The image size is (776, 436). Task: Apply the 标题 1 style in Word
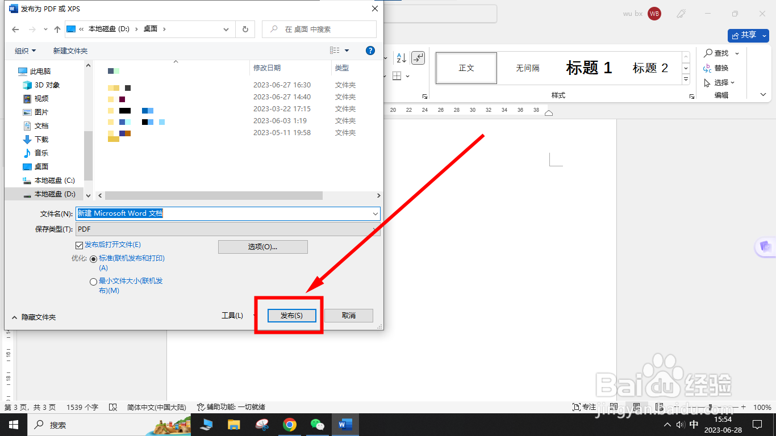[589, 68]
